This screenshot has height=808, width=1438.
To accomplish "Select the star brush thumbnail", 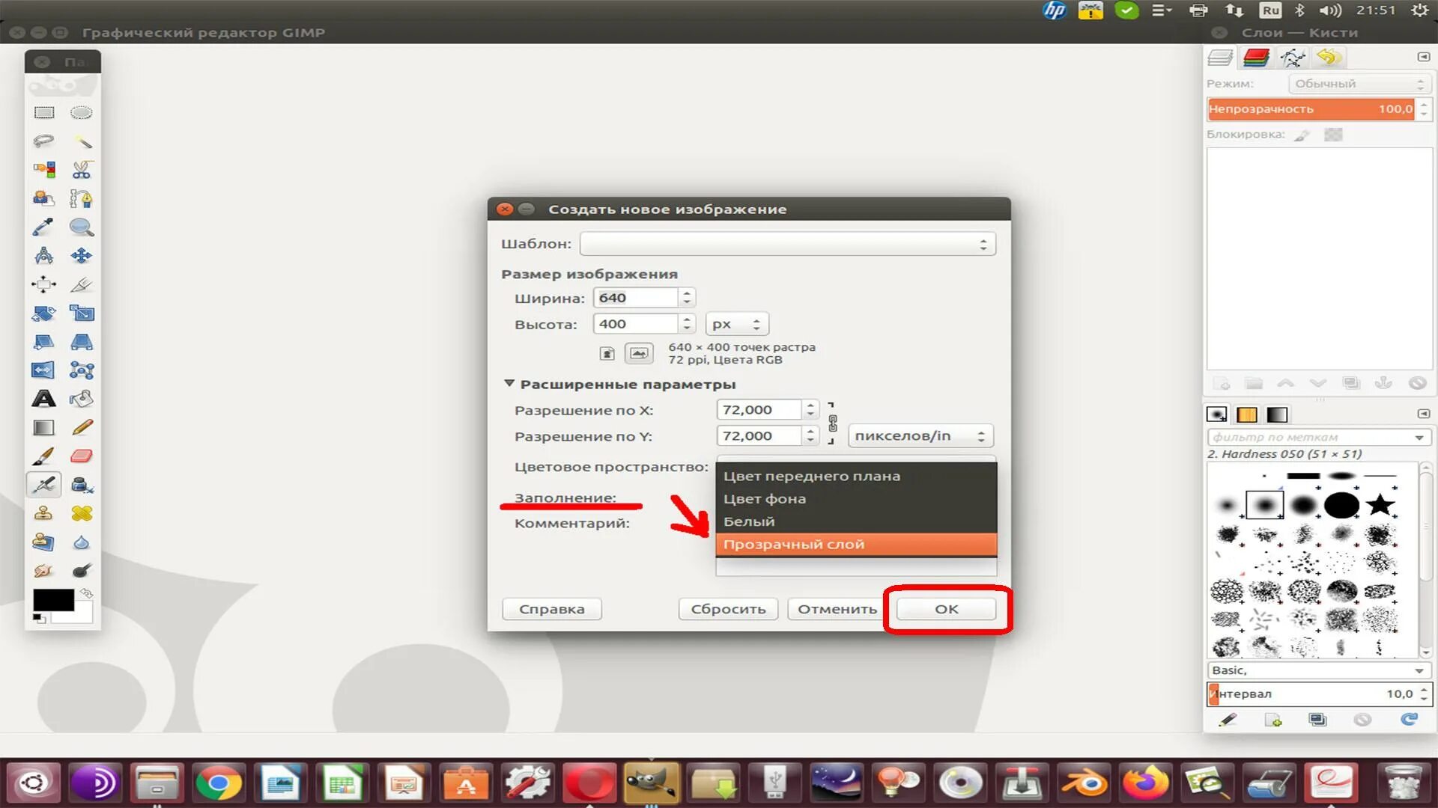I will (1380, 505).
